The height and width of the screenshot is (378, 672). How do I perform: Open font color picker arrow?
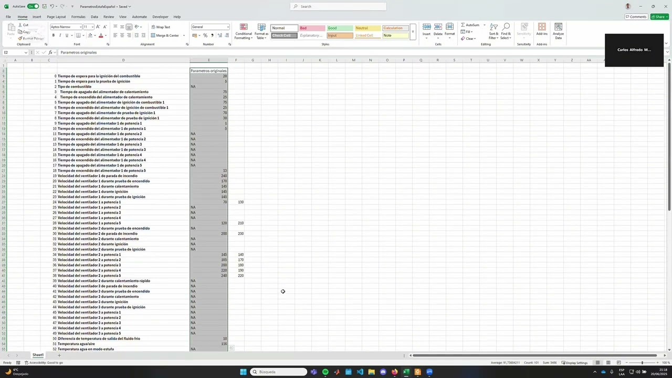pyautogui.click(x=106, y=35)
